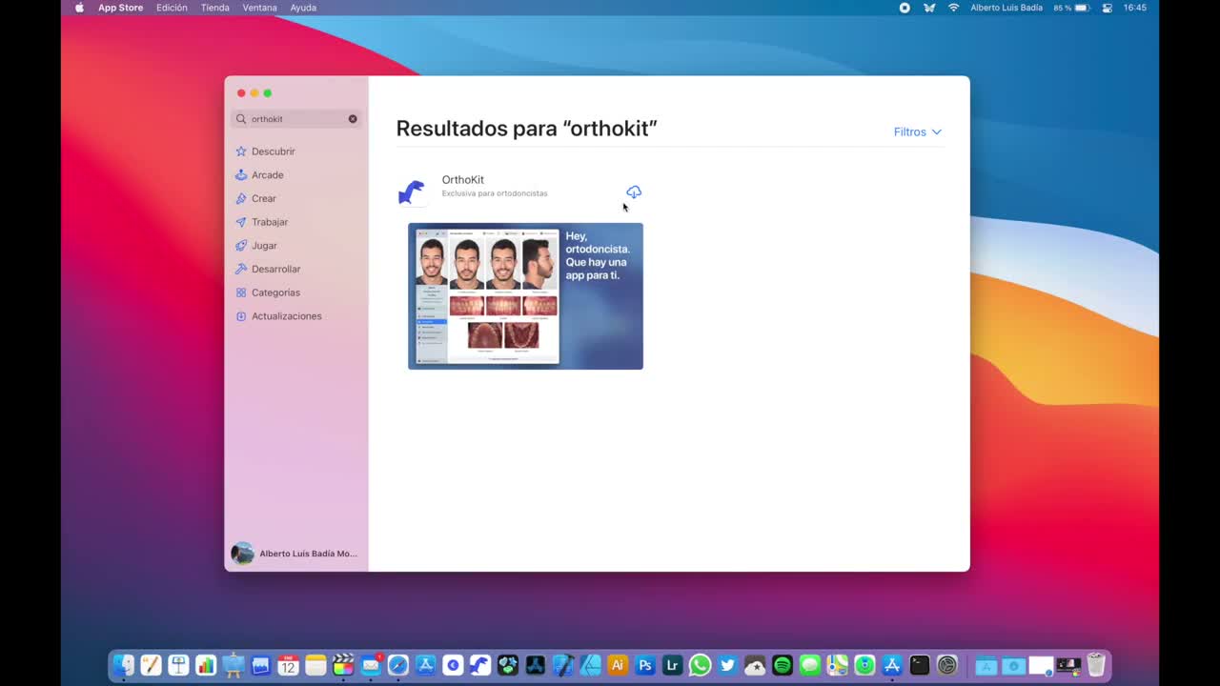This screenshot has width=1220, height=686.
Task: Show battery status at 85 %
Action: coord(1071,8)
